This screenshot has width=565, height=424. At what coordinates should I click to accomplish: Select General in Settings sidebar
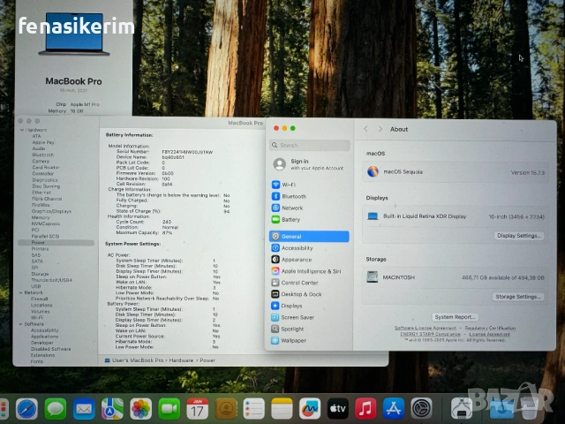309,236
